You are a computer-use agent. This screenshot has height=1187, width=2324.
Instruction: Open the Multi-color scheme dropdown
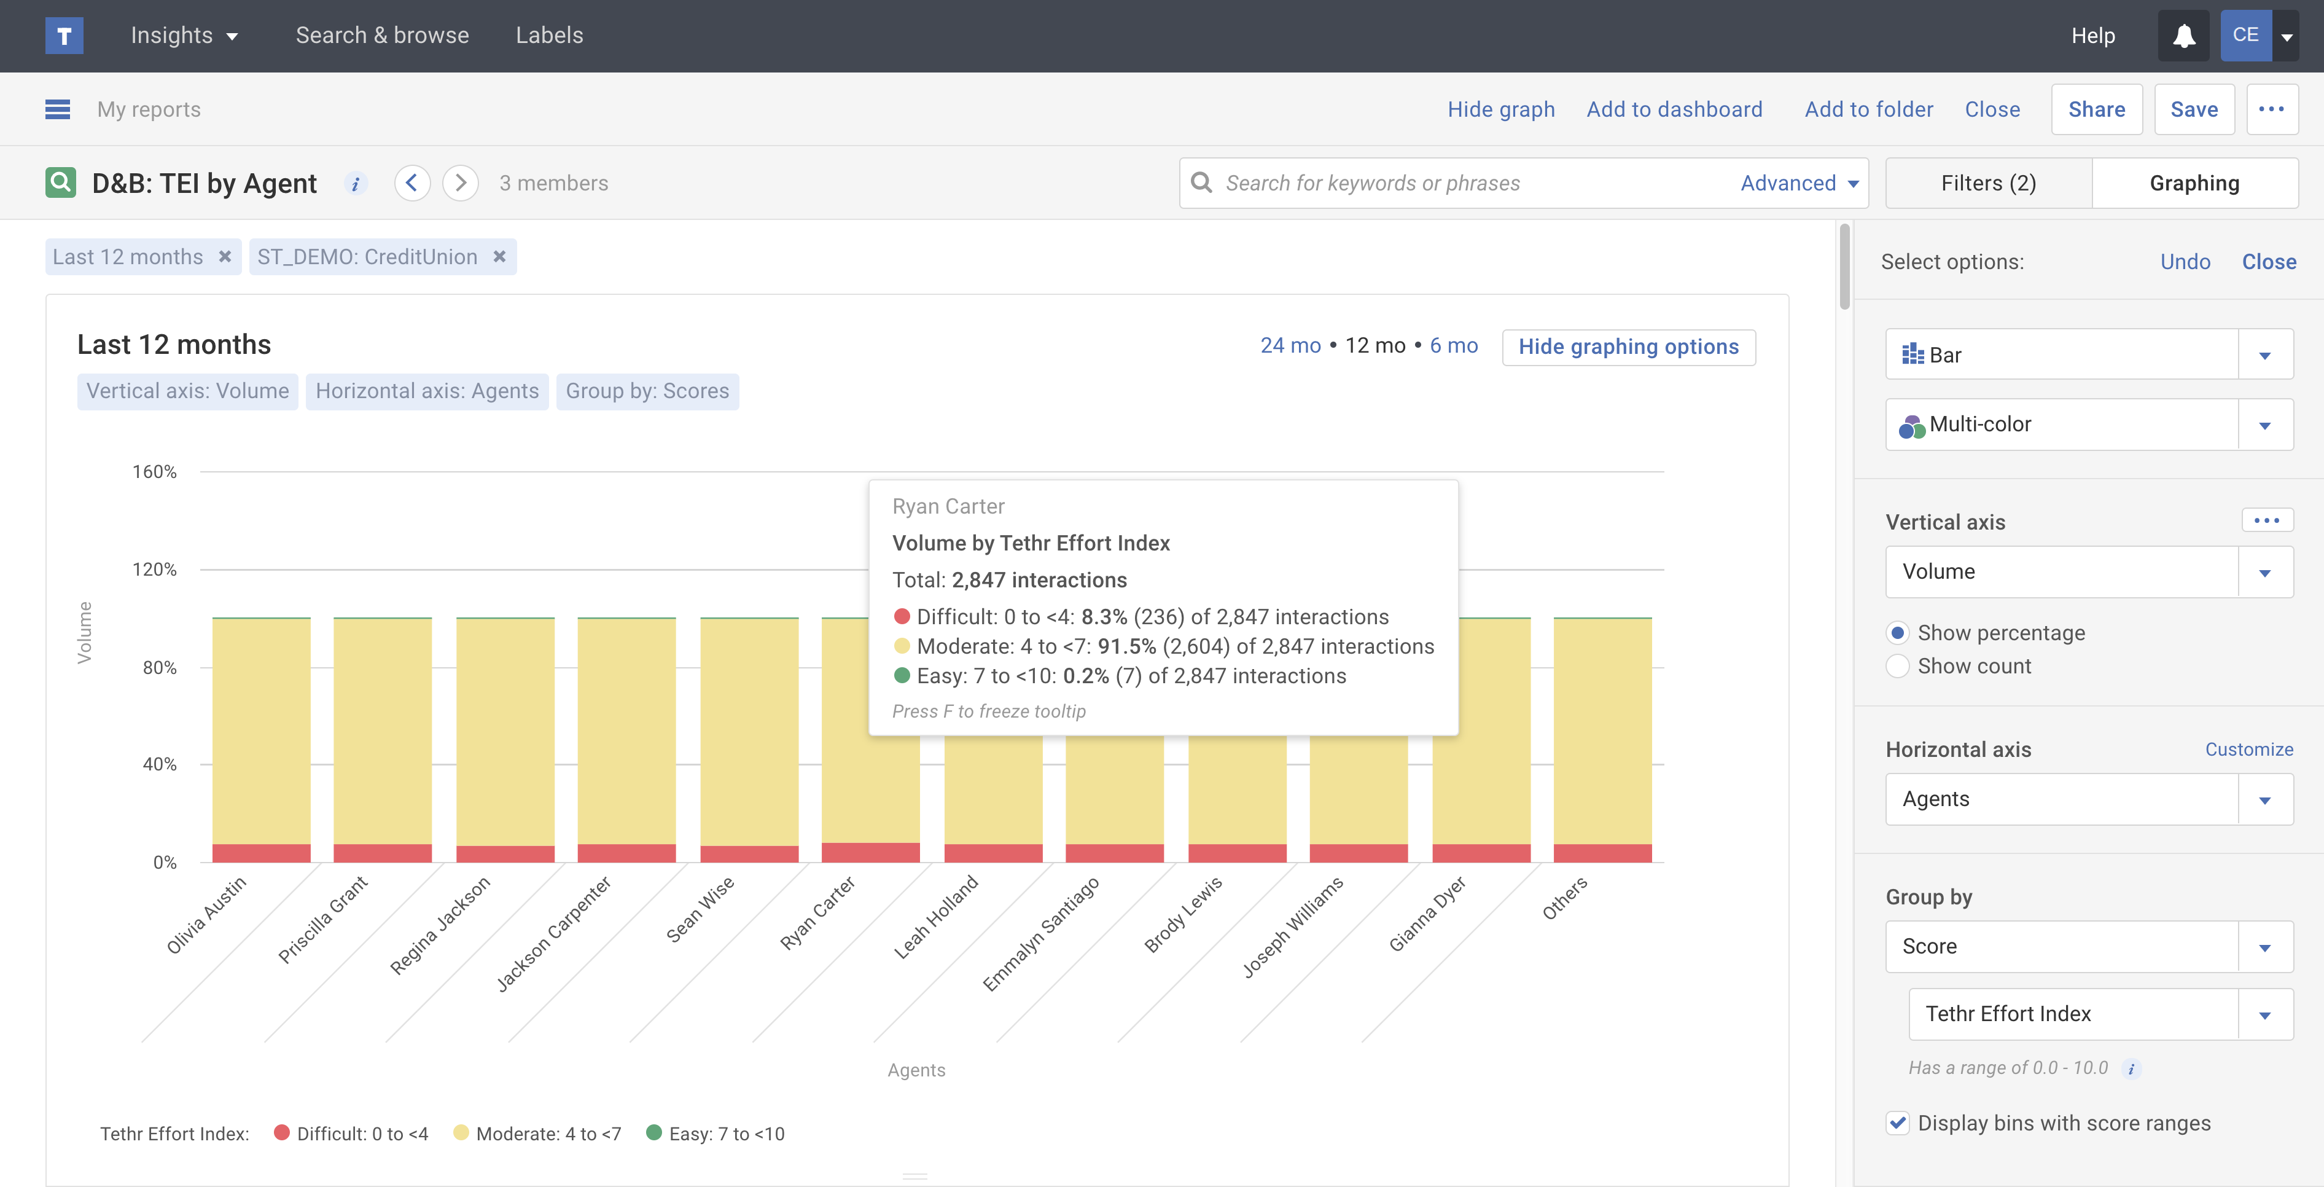pyautogui.click(x=2264, y=425)
